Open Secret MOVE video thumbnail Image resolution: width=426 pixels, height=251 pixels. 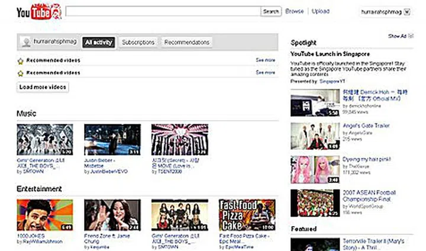180,140
